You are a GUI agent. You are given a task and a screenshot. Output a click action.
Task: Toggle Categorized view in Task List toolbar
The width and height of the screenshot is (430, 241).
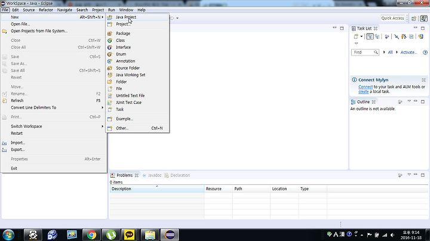click(x=370, y=36)
